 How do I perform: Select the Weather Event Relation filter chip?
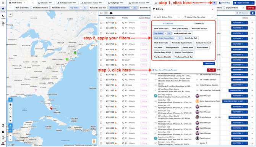[x=184, y=52]
